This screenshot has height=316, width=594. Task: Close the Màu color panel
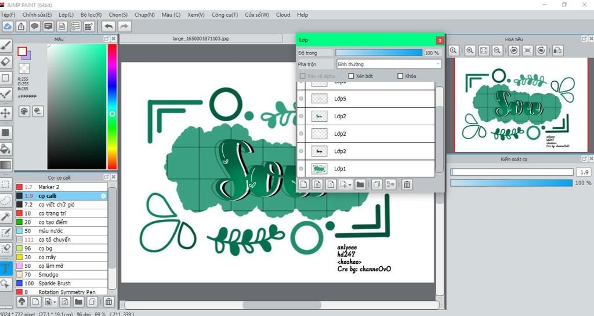(113, 39)
